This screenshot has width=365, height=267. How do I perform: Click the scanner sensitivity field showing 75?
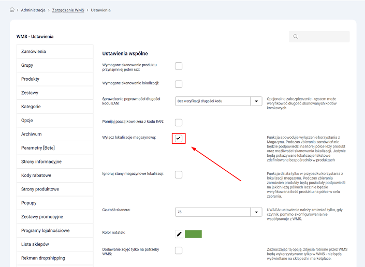click(212, 212)
